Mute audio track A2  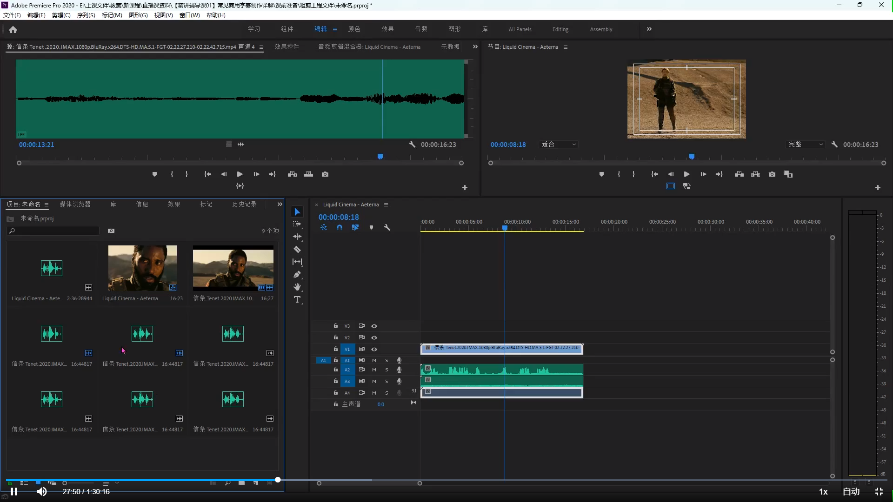(374, 370)
